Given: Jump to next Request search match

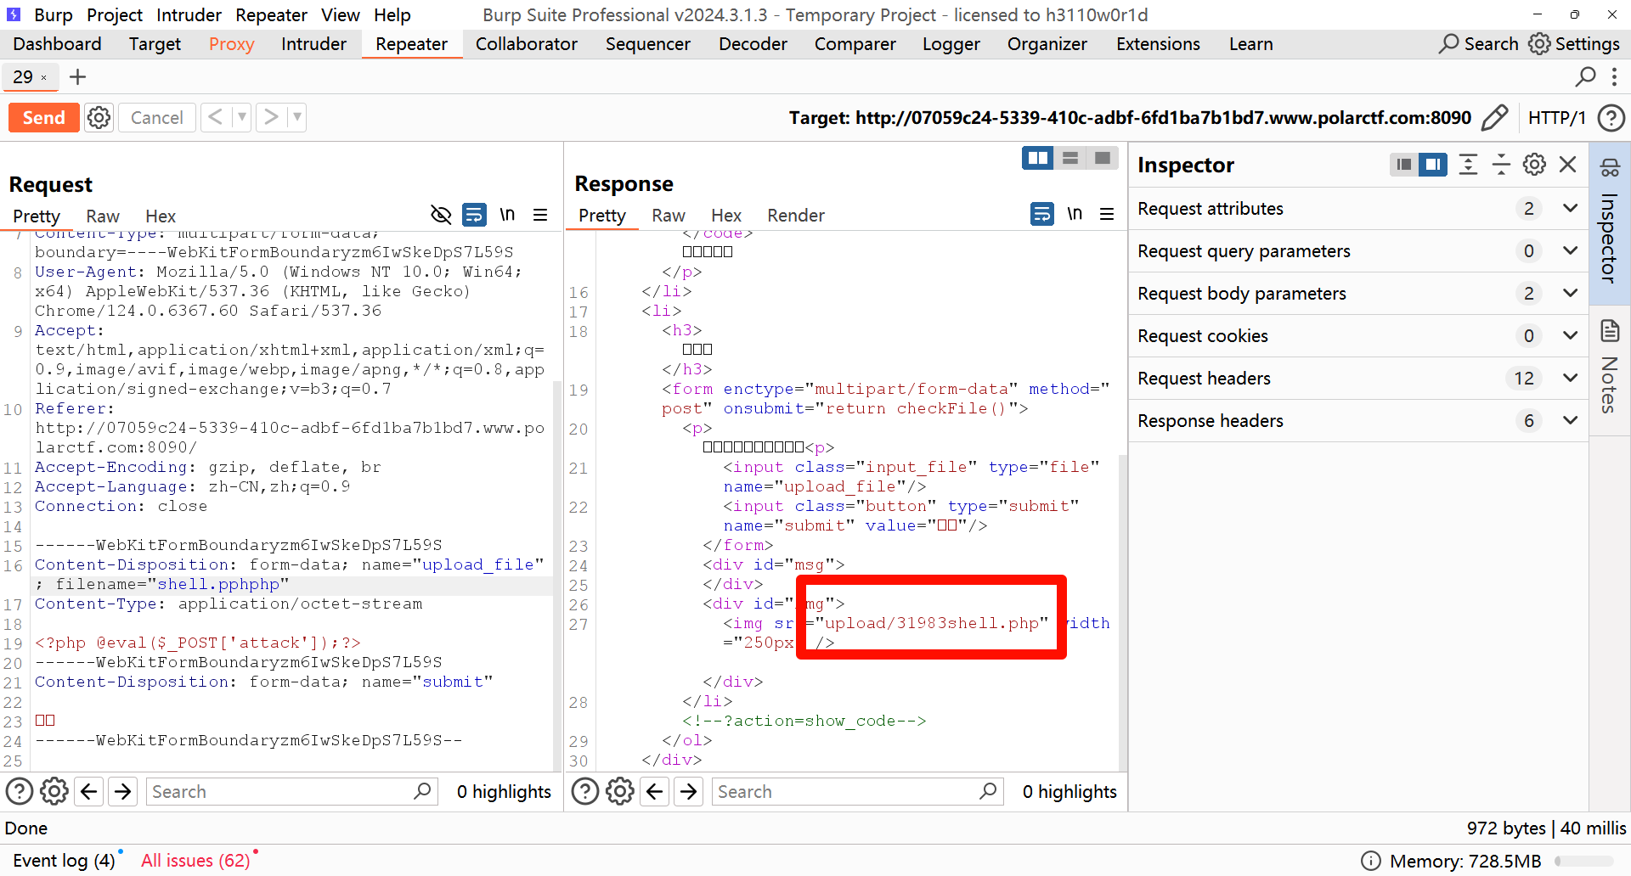Looking at the screenshot, I should [123, 792].
